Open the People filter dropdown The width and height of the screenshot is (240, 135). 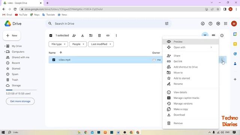[x=78, y=44]
